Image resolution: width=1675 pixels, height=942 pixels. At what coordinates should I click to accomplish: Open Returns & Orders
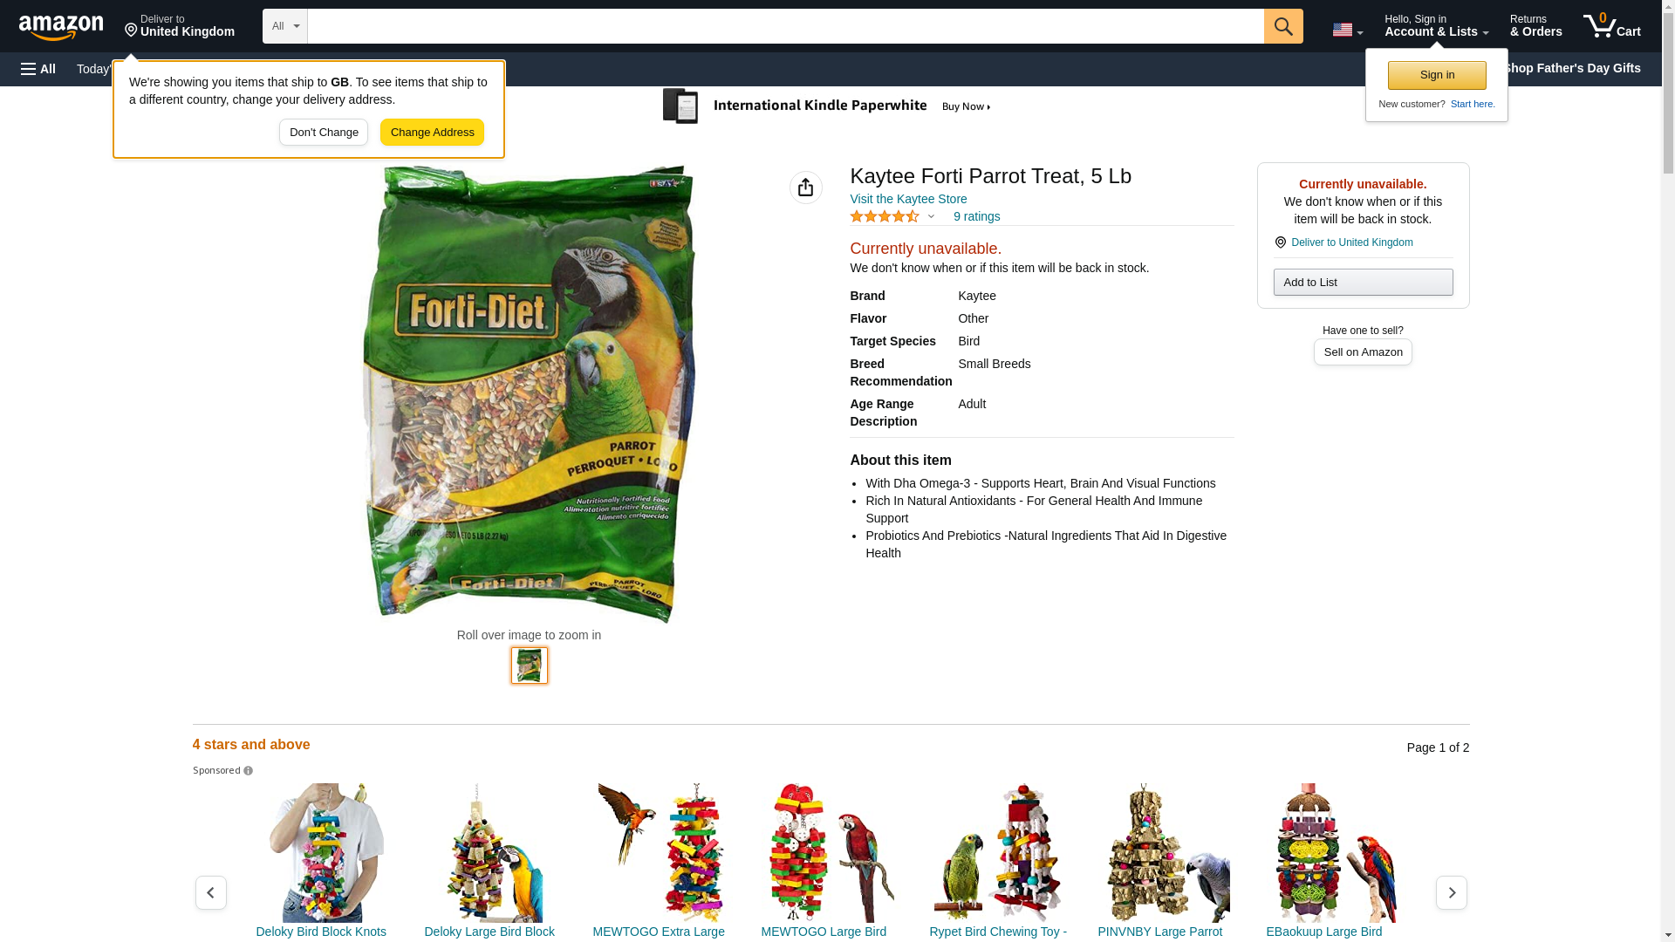[x=1535, y=25]
